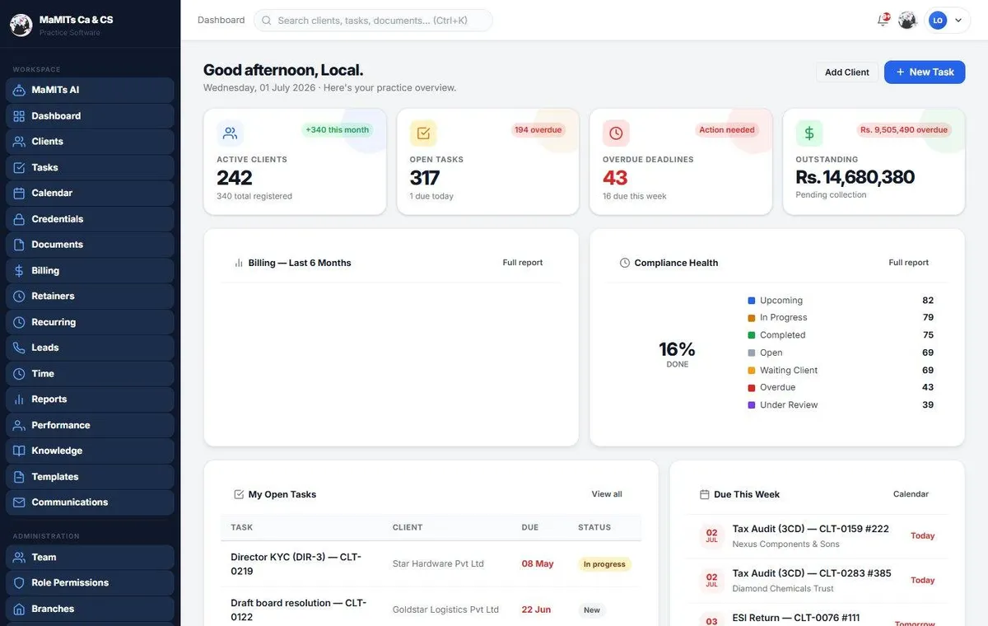Image resolution: width=988 pixels, height=626 pixels.
Task: Click the blue Upcoming legend swatch
Action: [x=752, y=301]
